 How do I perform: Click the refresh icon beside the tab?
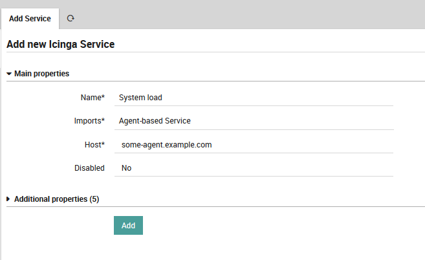pos(71,19)
